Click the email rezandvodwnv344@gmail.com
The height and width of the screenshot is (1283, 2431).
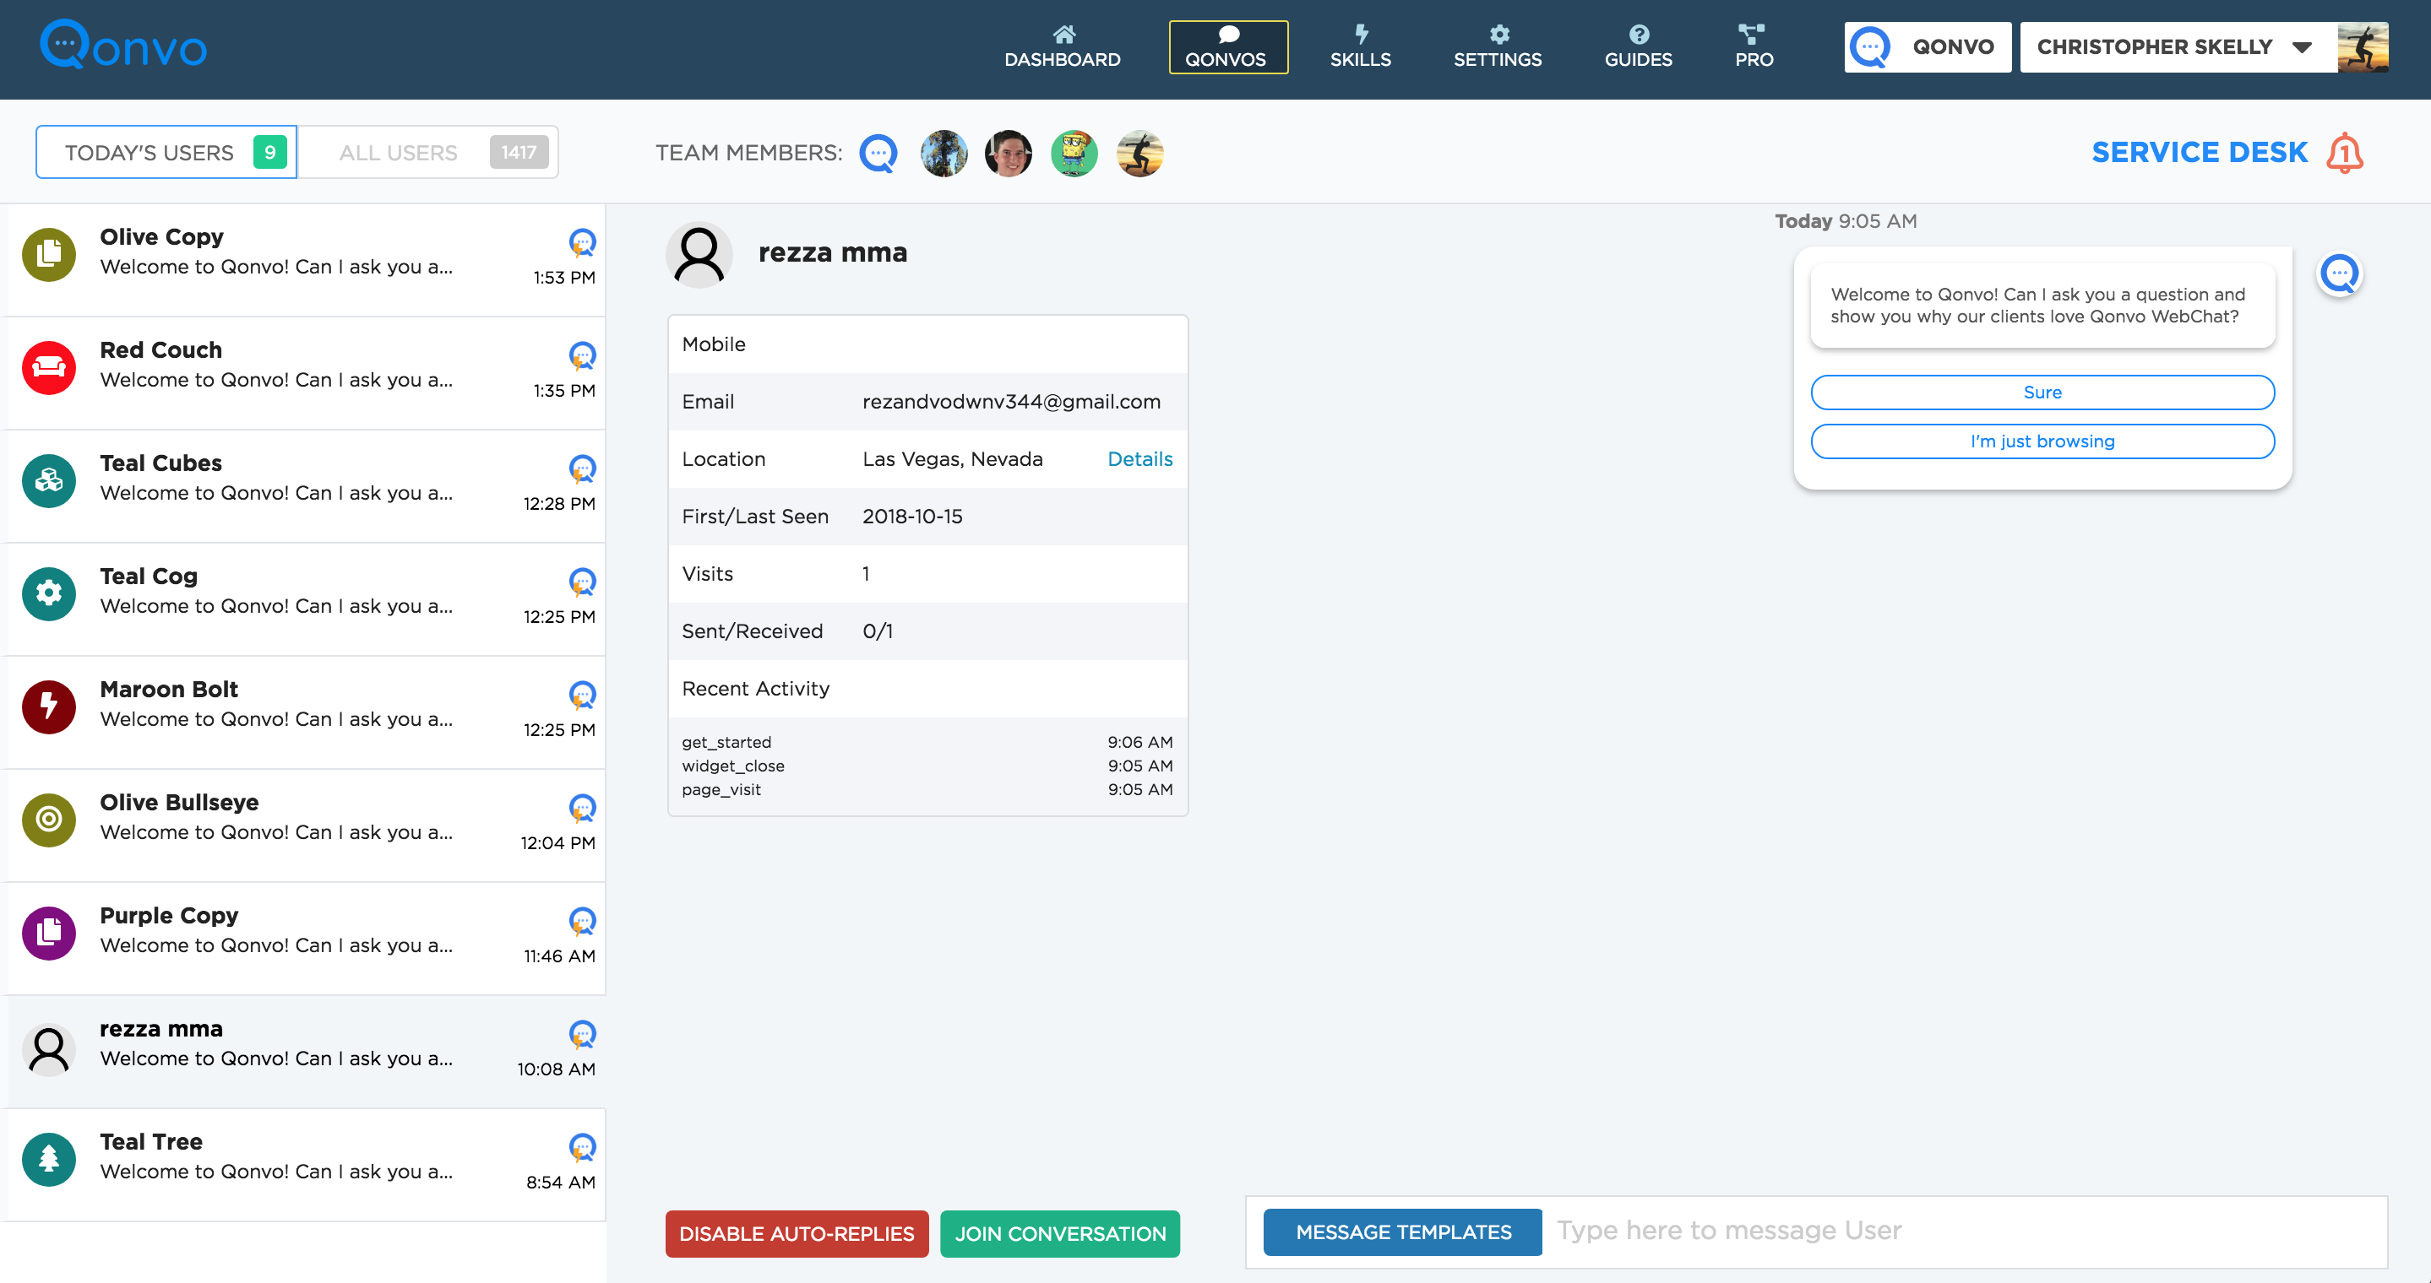(1012, 402)
